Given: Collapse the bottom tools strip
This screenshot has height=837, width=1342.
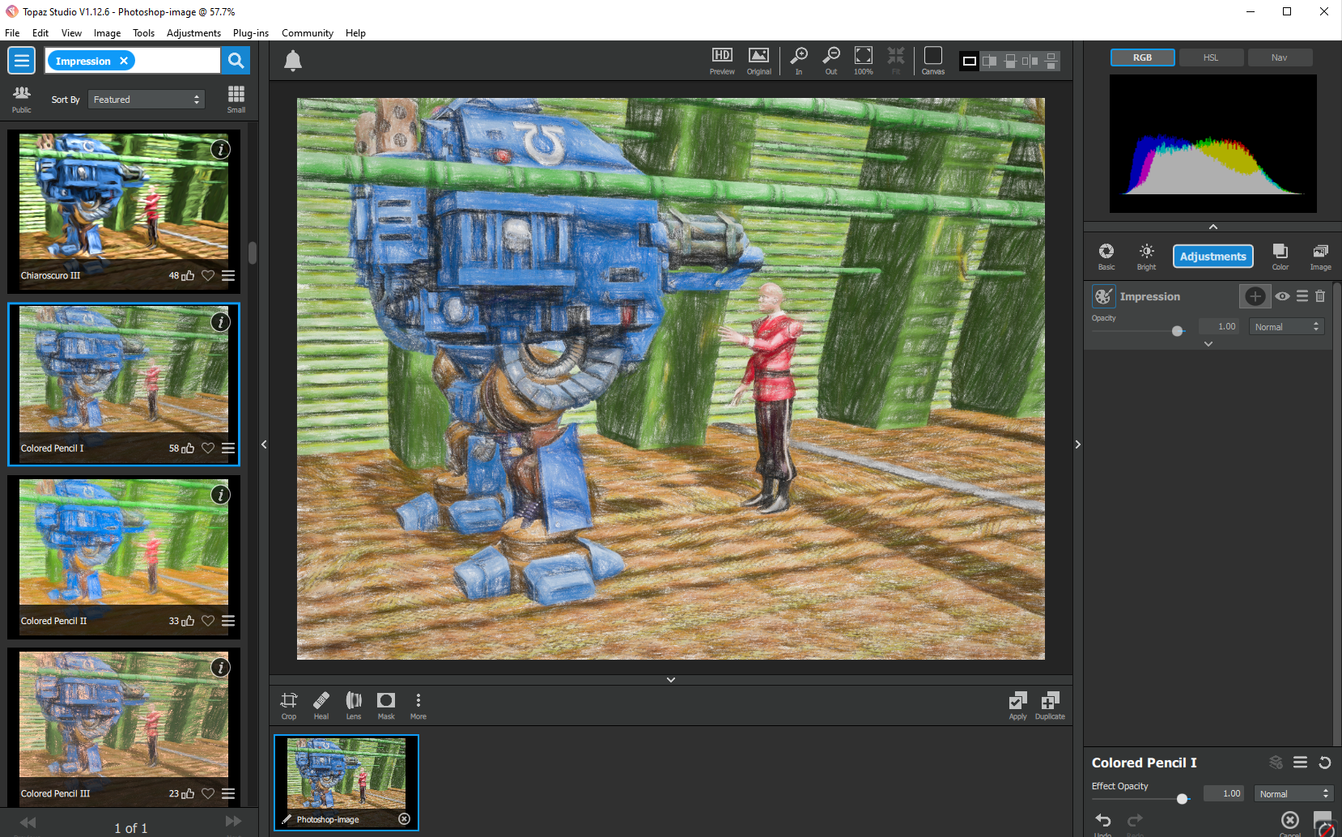Looking at the screenshot, I should (x=671, y=680).
